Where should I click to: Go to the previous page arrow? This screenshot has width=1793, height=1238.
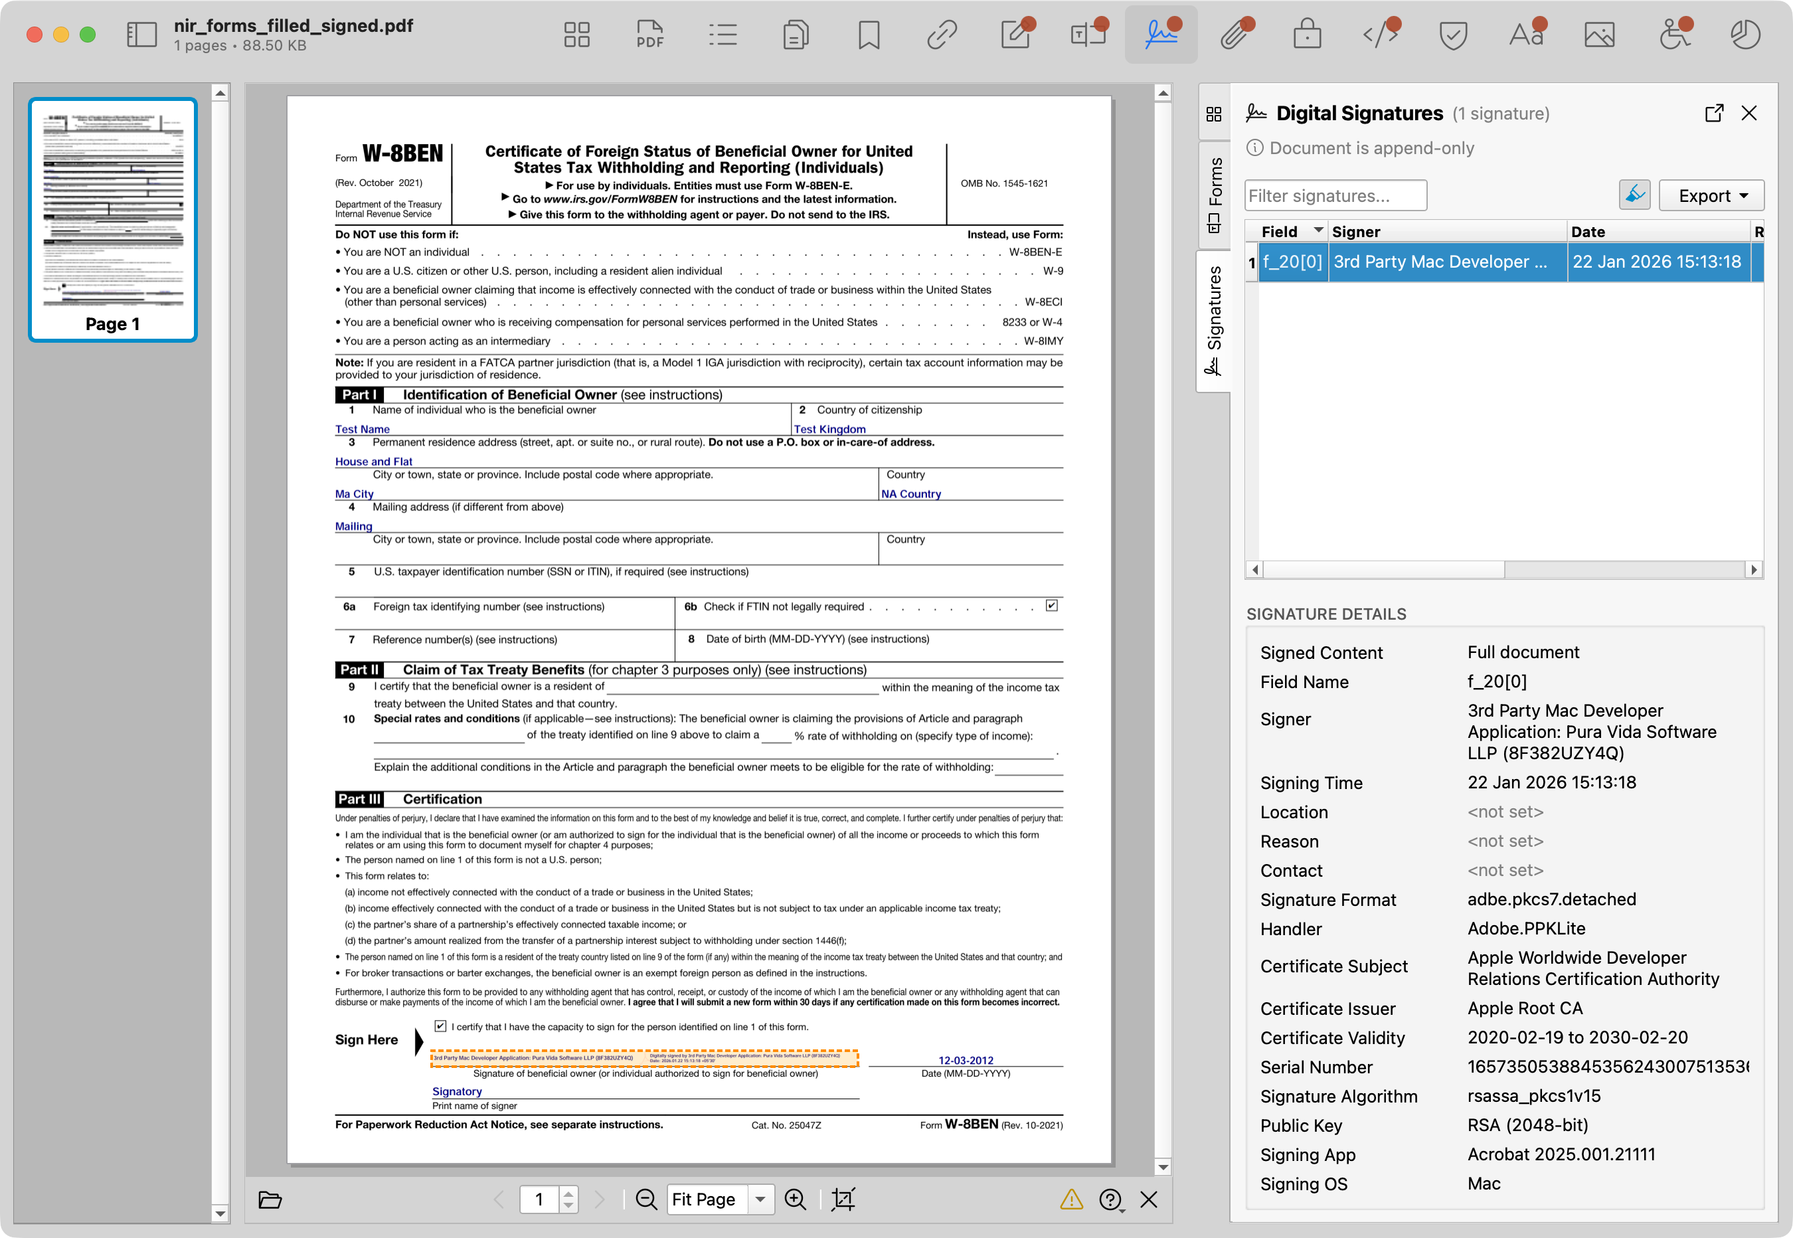499,1199
